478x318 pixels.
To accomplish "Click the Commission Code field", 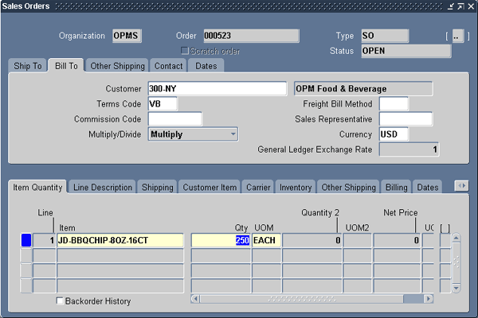I will pyautogui.click(x=175, y=119).
